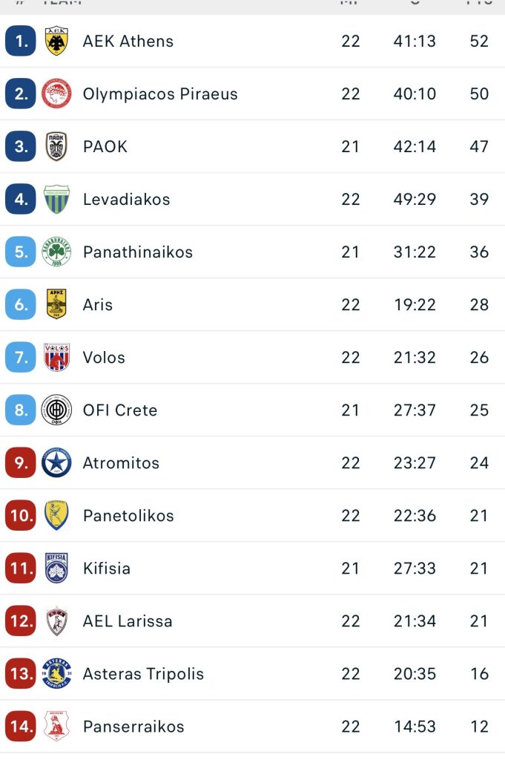Image resolution: width=505 pixels, height=760 pixels.
Task: Tap the Aris yellow club crest
Action: point(56,305)
